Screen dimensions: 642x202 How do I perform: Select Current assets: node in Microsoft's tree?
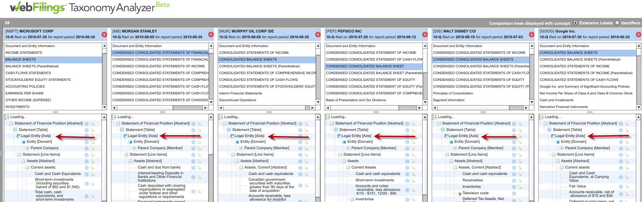43,167
